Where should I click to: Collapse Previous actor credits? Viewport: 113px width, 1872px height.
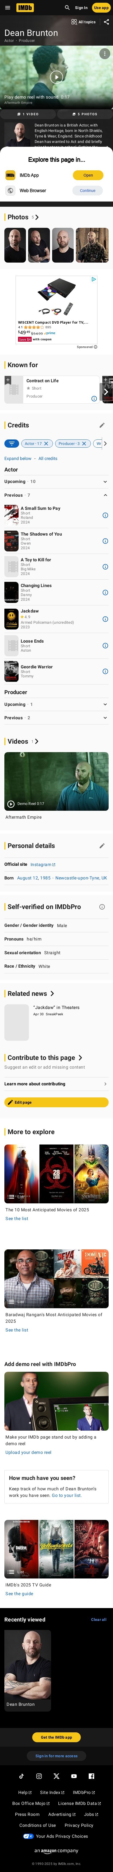click(56, 495)
